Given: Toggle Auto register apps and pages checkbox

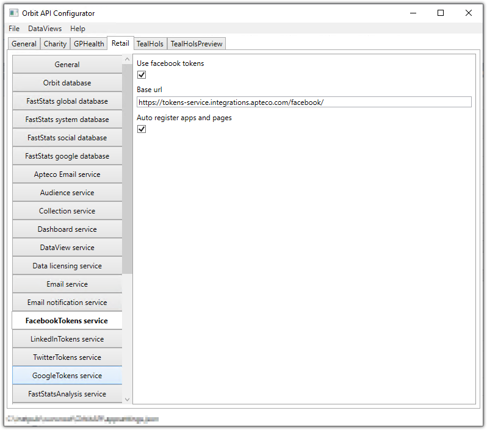Looking at the screenshot, I should [x=142, y=129].
